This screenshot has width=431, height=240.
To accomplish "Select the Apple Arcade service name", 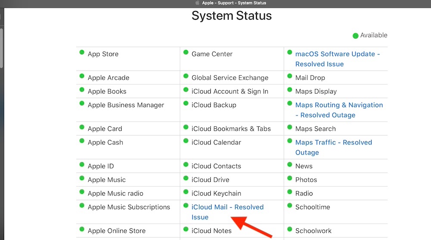I will coord(108,78).
